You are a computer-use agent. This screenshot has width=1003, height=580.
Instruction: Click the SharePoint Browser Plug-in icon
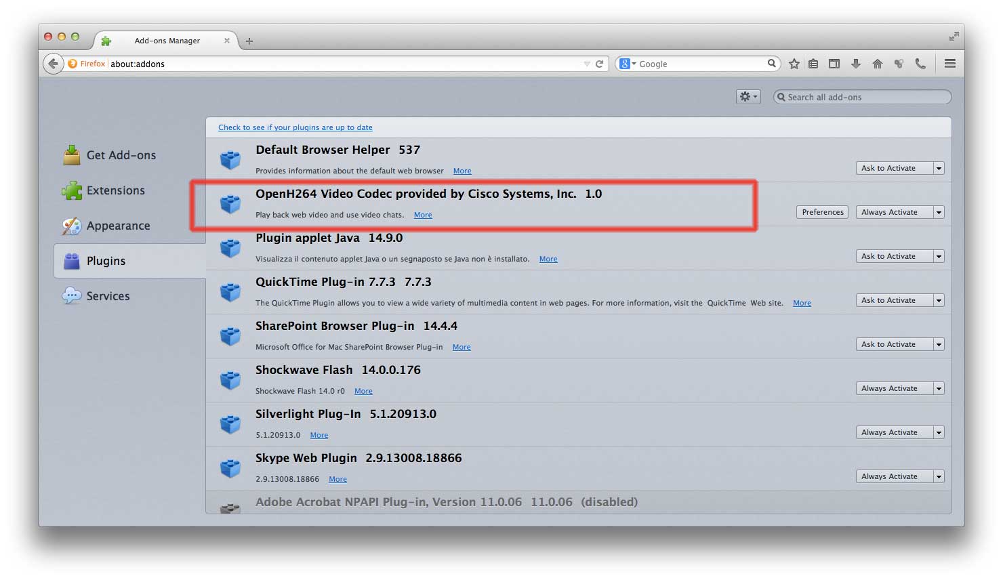(x=230, y=336)
